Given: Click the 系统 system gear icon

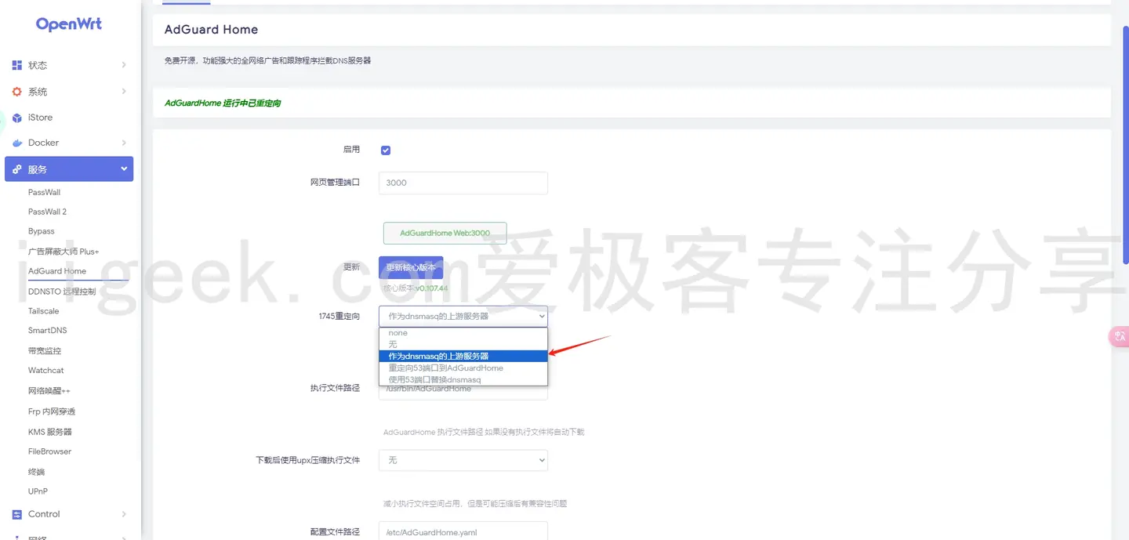Looking at the screenshot, I should coord(17,91).
